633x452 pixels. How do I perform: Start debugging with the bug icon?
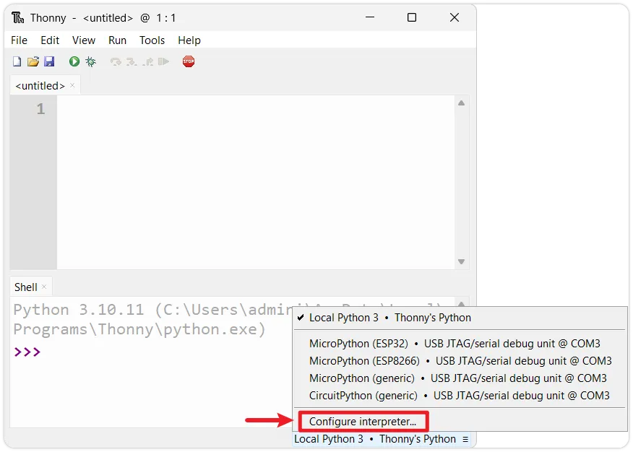[x=90, y=62]
